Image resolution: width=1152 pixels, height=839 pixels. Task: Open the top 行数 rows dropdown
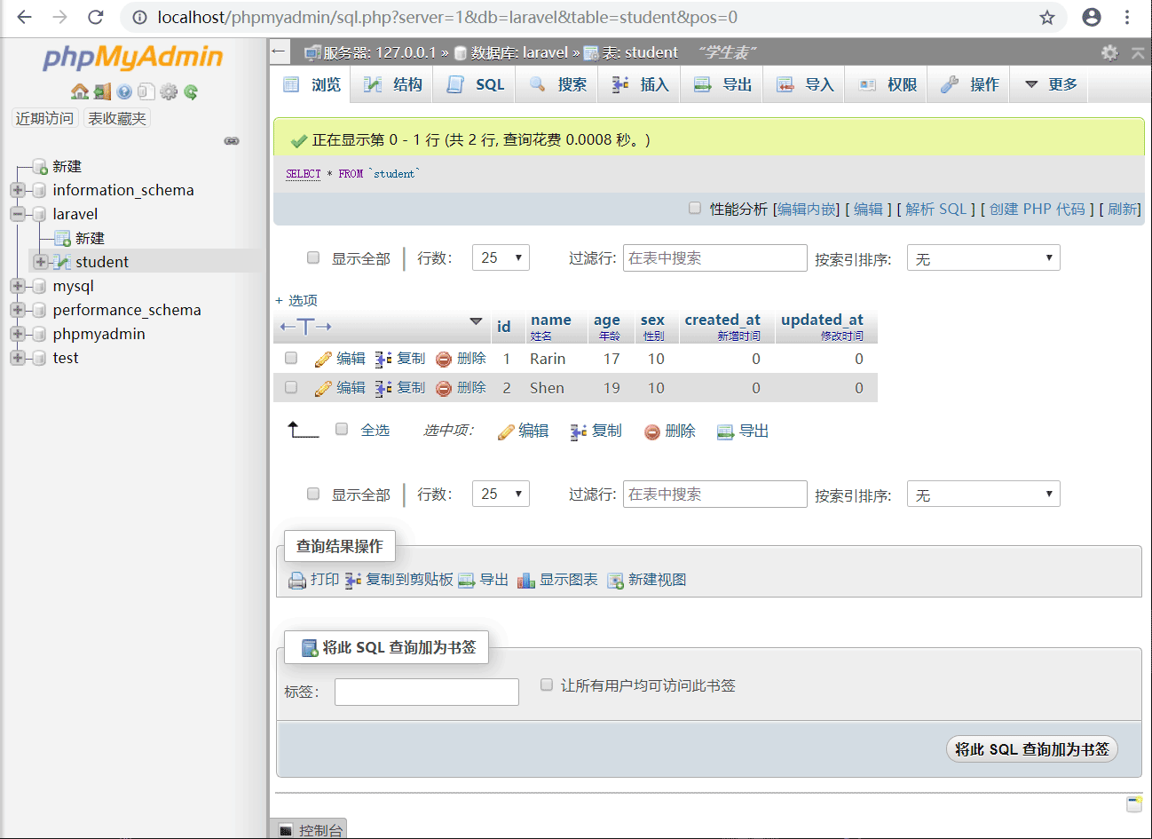(501, 258)
